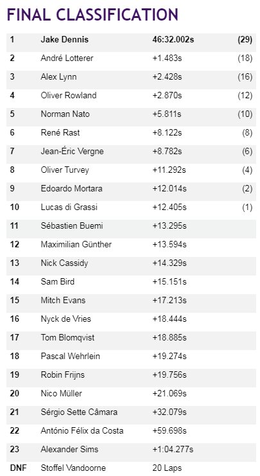Viewport: 260px width, 476px height.
Task: Select Lucas di Grassi's name
Action: coord(69,207)
